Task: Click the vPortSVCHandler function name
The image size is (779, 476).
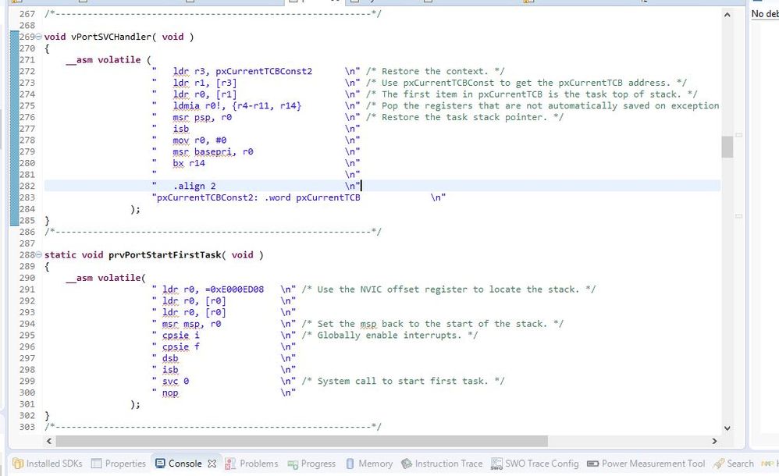Action: [x=112, y=37]
